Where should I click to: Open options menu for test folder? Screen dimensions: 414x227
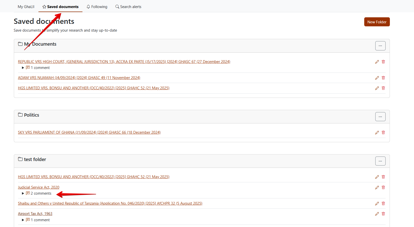coord(380,161)
